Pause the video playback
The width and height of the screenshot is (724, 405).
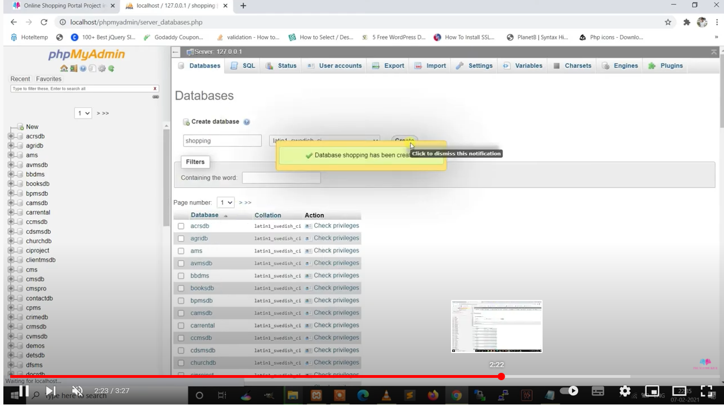coord(24,391)
